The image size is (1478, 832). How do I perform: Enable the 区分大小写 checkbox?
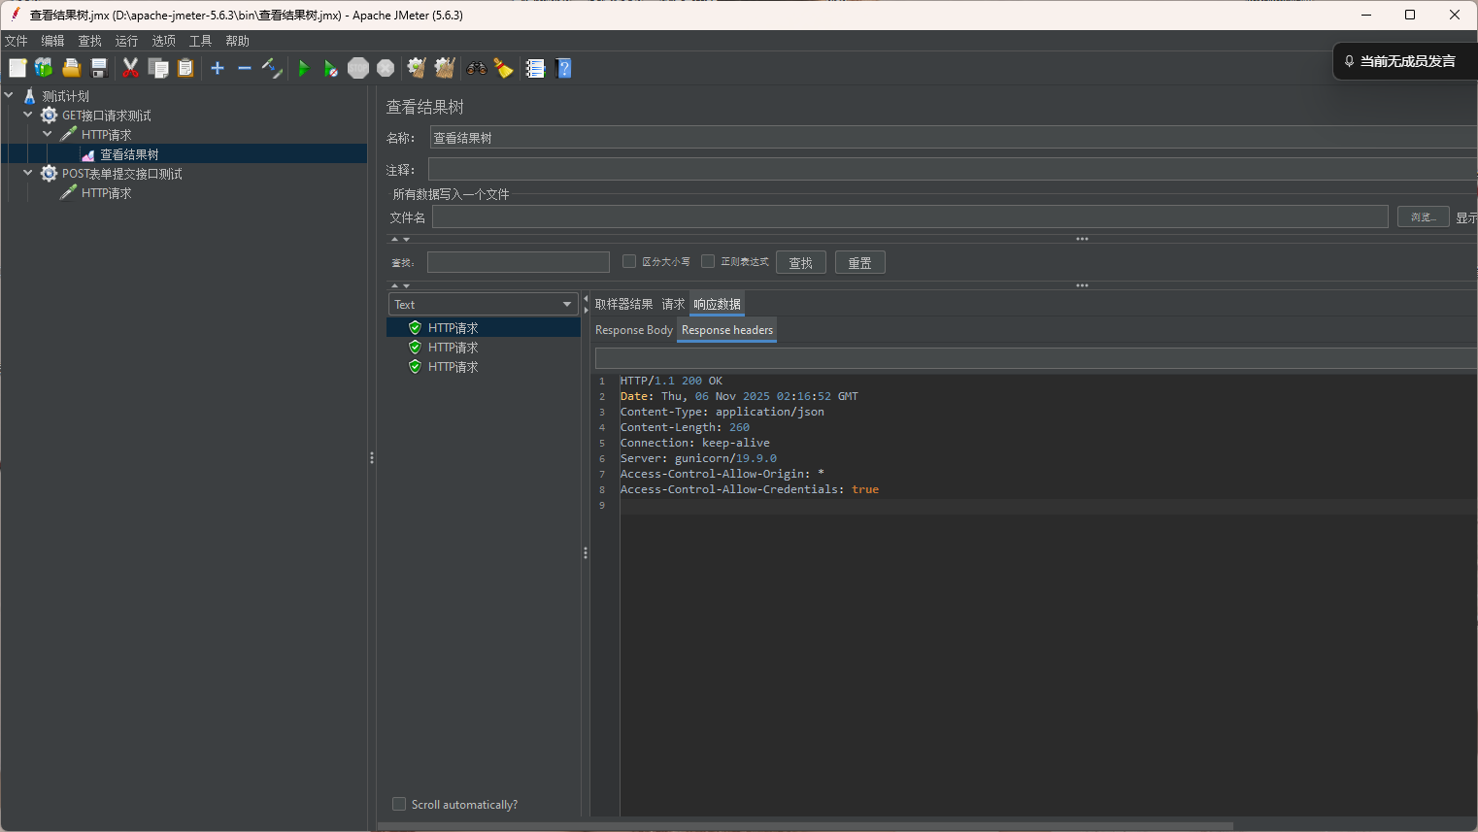coord(629,261)
